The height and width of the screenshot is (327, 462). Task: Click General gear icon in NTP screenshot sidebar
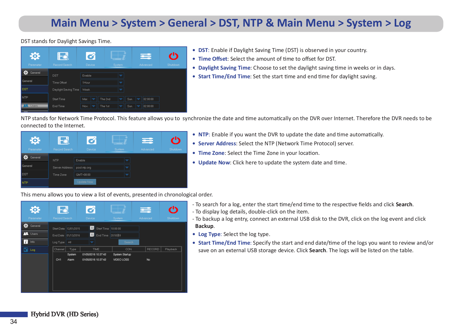[26, 157]
